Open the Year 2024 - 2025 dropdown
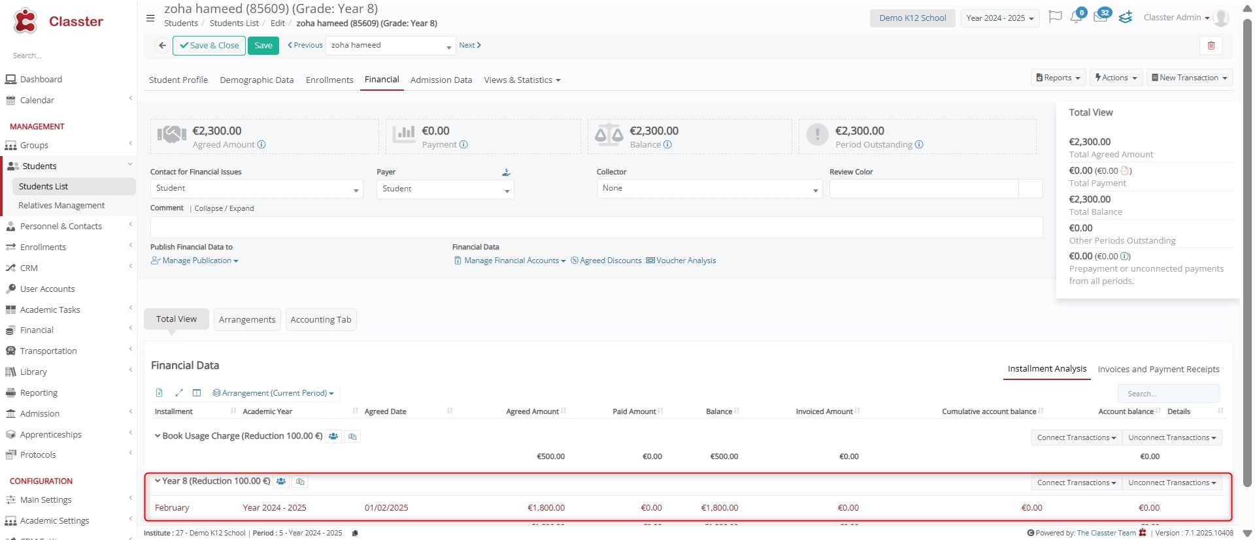Screen dimensions: 1255x540 click(999, 18)
